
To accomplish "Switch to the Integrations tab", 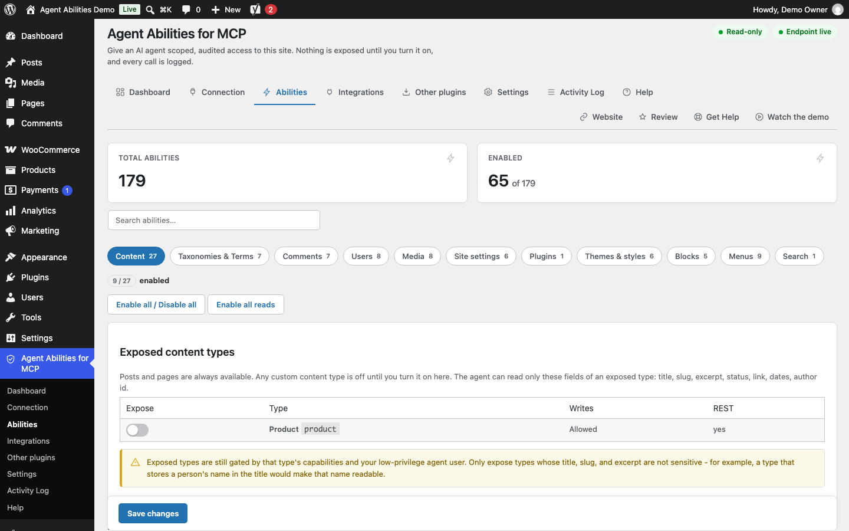I will 355,92.
